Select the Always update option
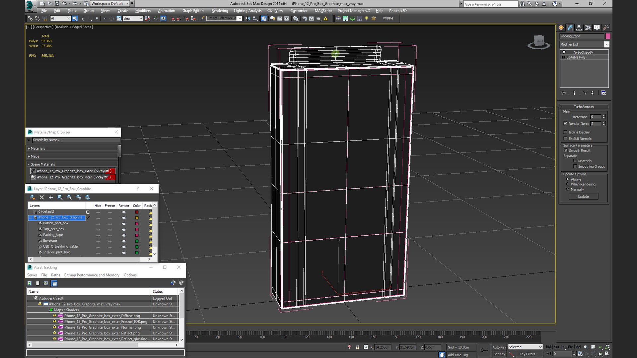Viewport: 637px width, 358px height. pos(568,179)
